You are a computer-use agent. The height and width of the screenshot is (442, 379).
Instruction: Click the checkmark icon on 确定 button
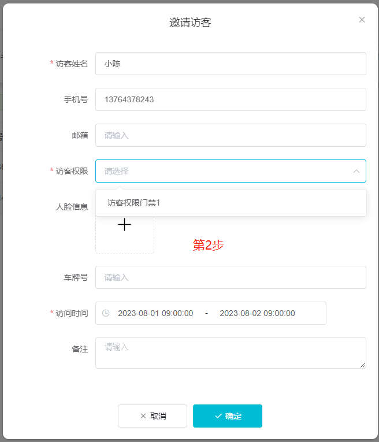pos(218,416)
